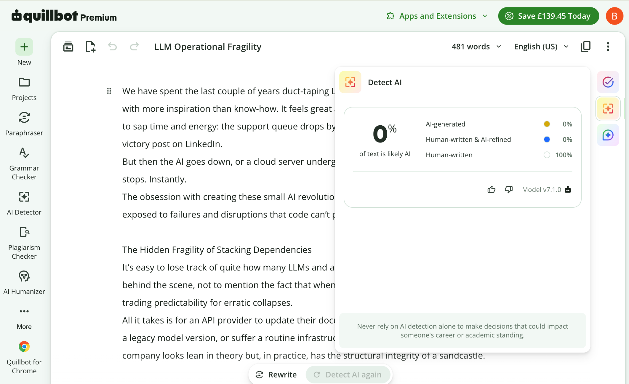The width and height of the screenshot is (629, 384).
Task: Click the undo arrow icon
Action: [x=112, y=47]
